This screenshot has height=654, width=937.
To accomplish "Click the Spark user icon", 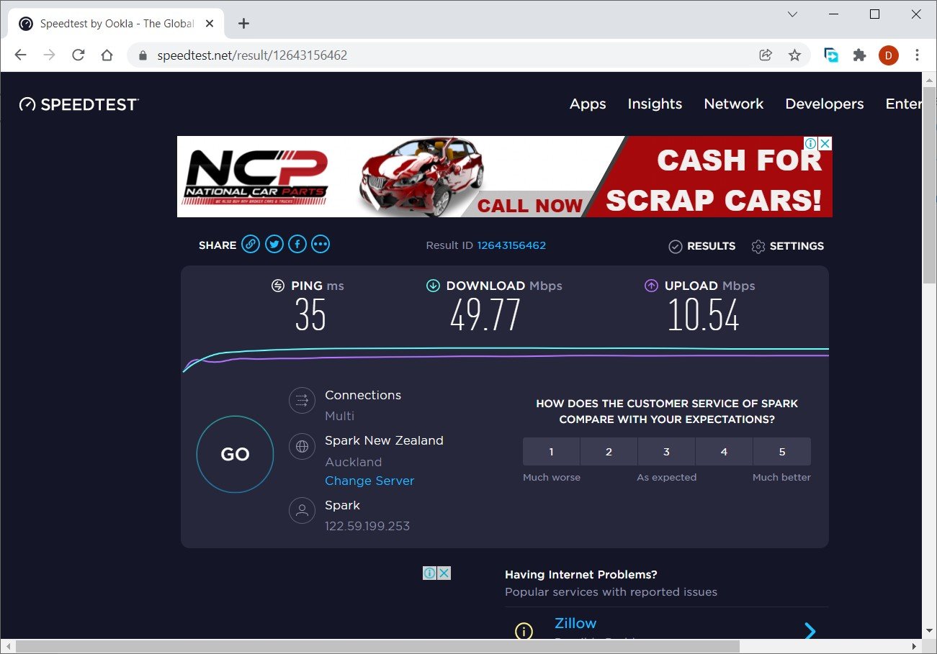I will pyautogui.click(x=302, y=511).
